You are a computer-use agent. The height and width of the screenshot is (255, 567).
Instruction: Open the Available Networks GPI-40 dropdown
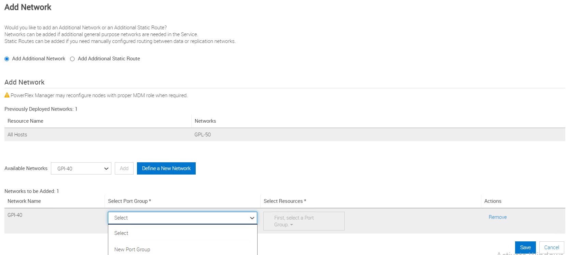pyautogui.click(x=81, y=168)
